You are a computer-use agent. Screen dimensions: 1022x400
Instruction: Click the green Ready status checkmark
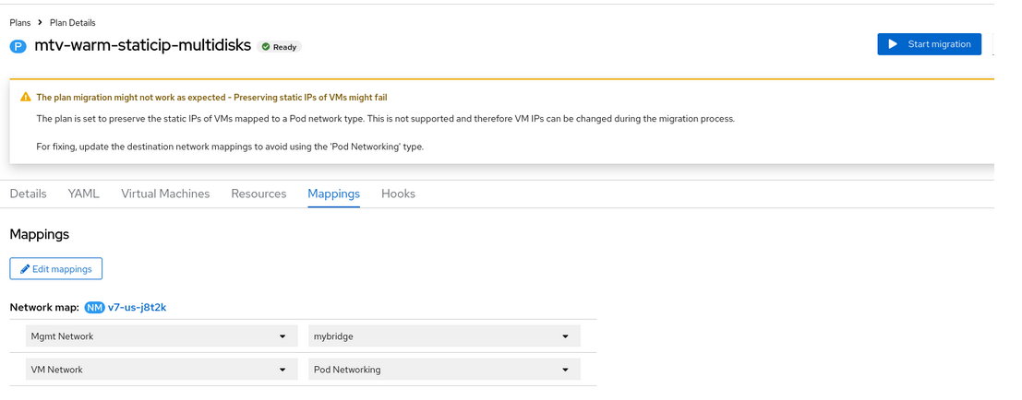click(266, 46)
